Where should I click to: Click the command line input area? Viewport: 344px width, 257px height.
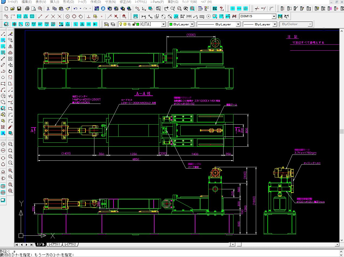point(173,255)
